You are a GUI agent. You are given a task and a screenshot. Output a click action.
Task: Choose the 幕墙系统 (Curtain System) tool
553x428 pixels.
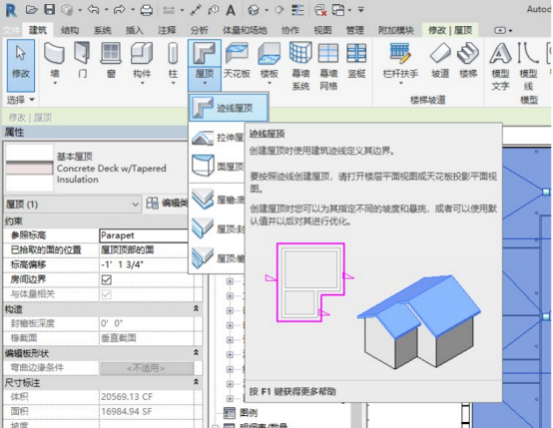pos(300,66)
